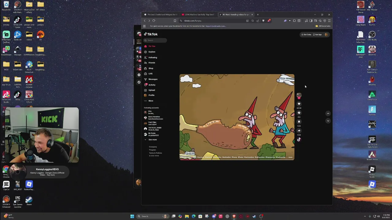Like the video with the heart icon
The width and height of the screenshot is (392, 220).
pos(299,104)
